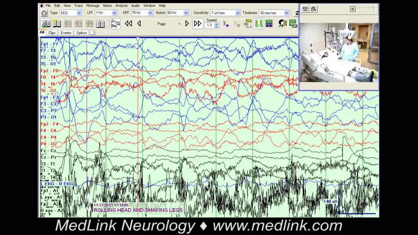Switch to the All tab
Screen dimensions: 418x235
point(42,33)
